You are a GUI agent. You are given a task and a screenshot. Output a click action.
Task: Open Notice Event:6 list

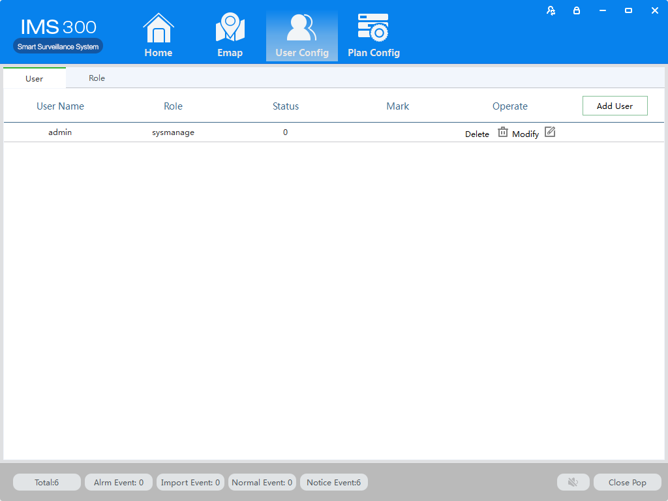click(334, 482)
